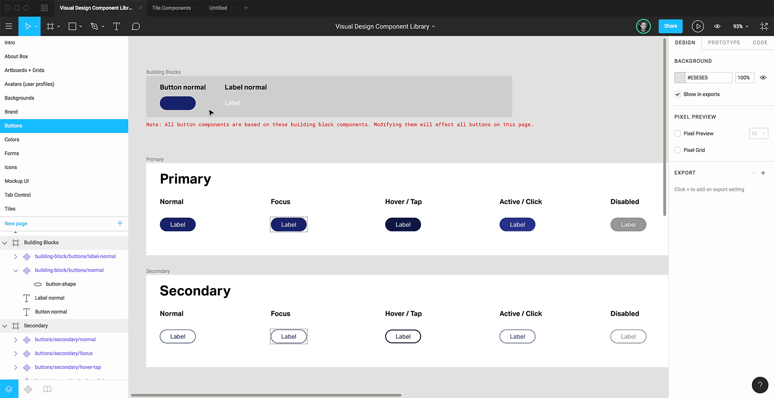774x398 pixels.
Task: Switch to the Design tab
Action: (685, 42)
